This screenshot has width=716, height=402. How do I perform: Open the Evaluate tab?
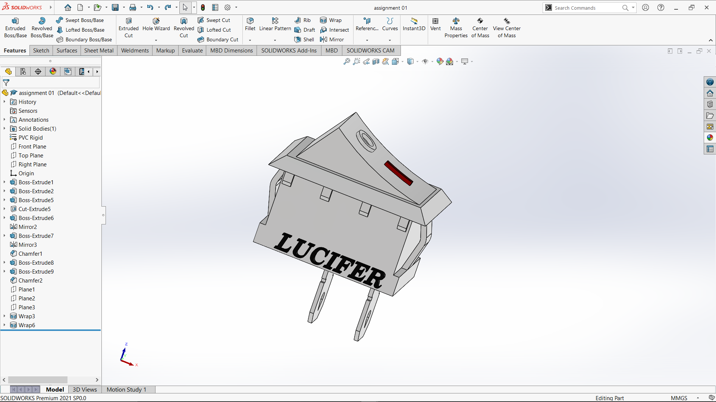pyautogui.click(x=192, y=51)
